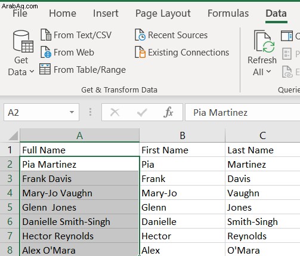Open the Get Data database icon
Viewport: 300px width, 256px height.
23,41
